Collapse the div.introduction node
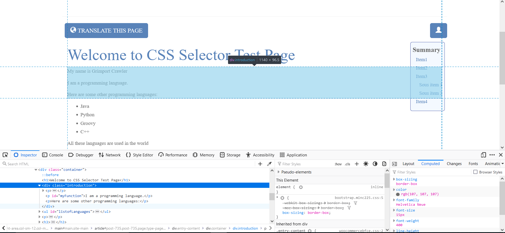The height and width of the screenshot is (233, 505). coord(39,186)
